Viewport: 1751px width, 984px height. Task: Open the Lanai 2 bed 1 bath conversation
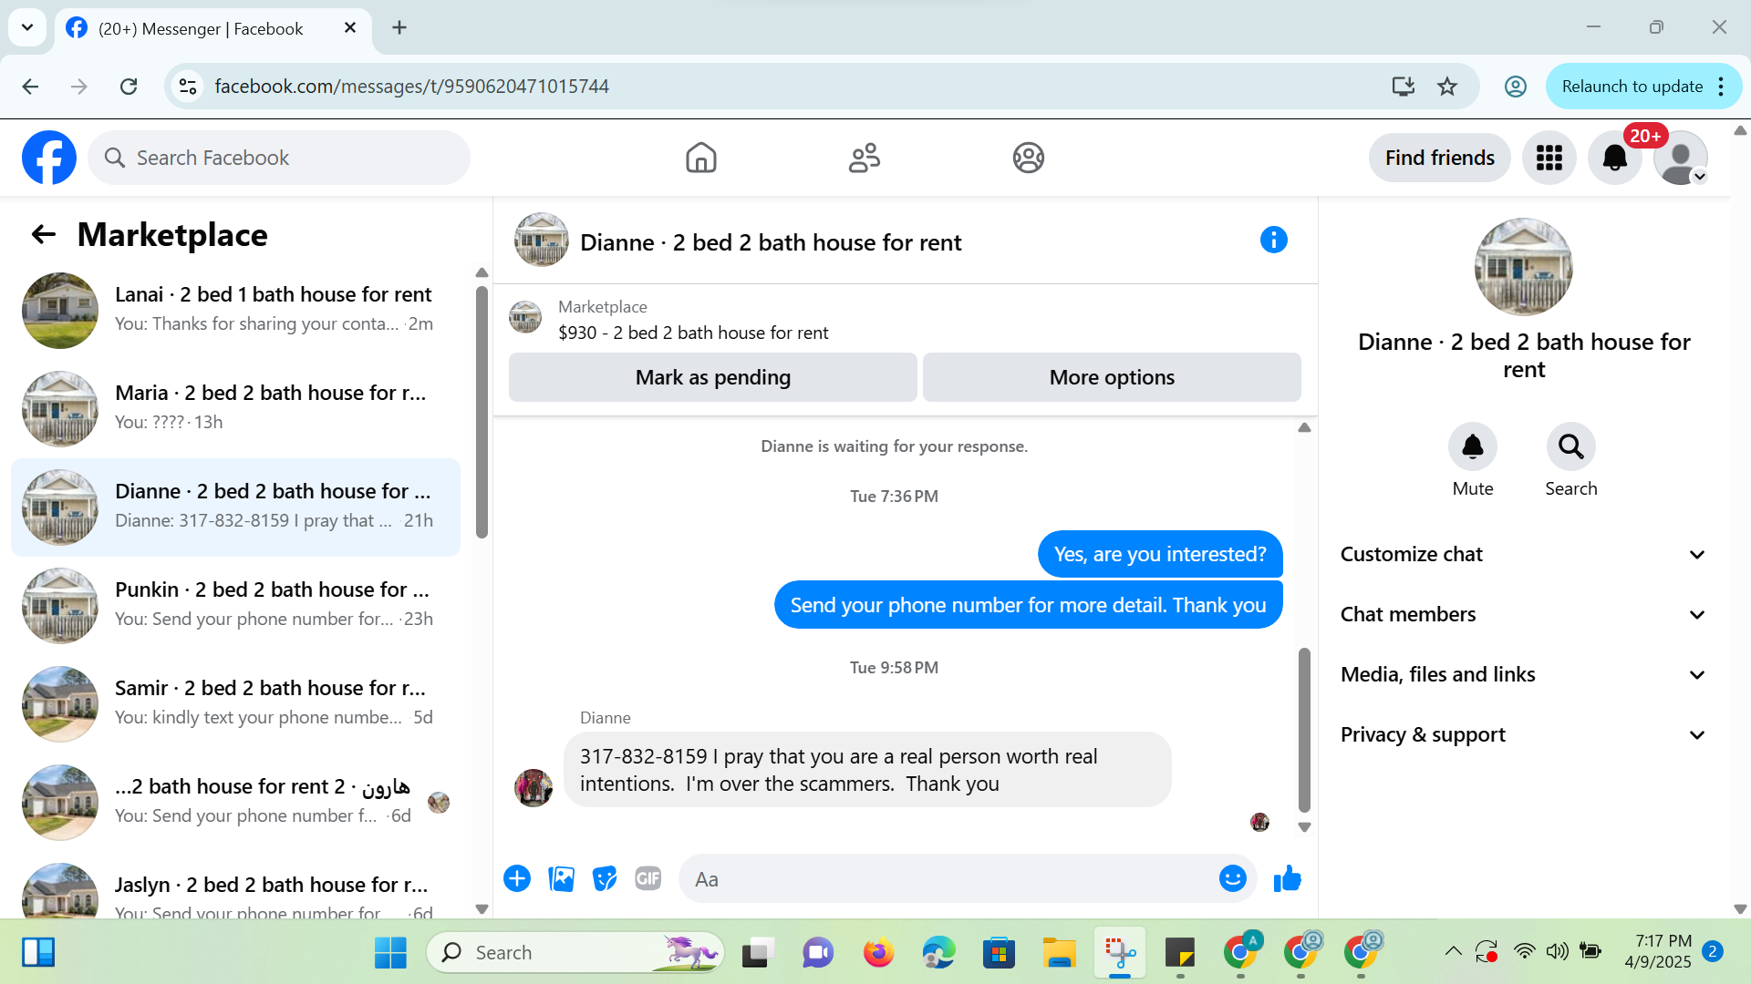point(235,310)
